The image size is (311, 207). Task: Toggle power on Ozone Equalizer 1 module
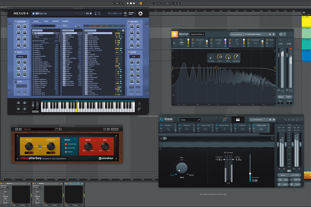coord(161,125)
